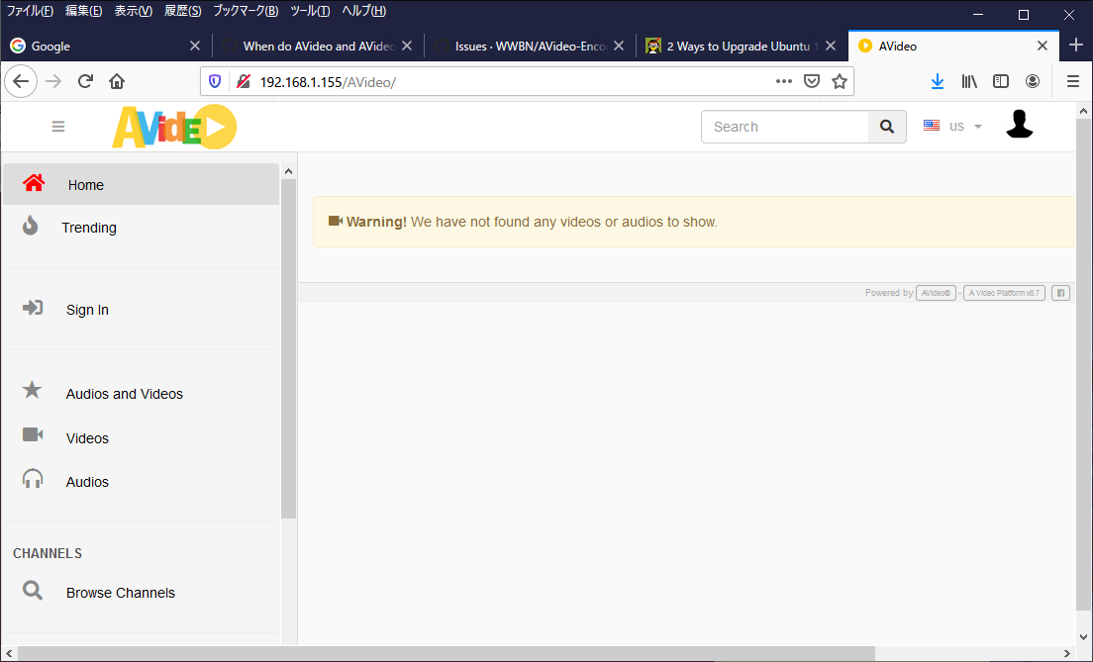Click the CHANNELS section heading
The width and height of the screenshot is (1093, 662).
48,553
